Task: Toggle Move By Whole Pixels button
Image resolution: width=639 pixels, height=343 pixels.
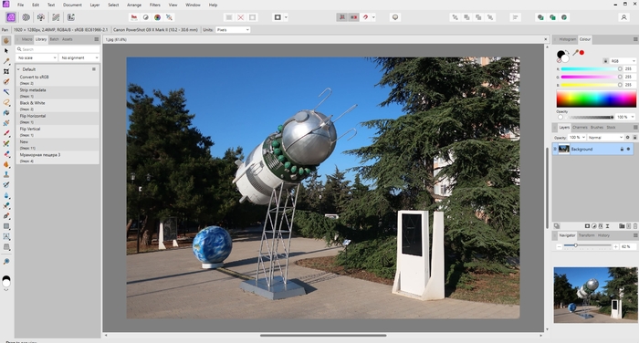Action: (353, 17)
